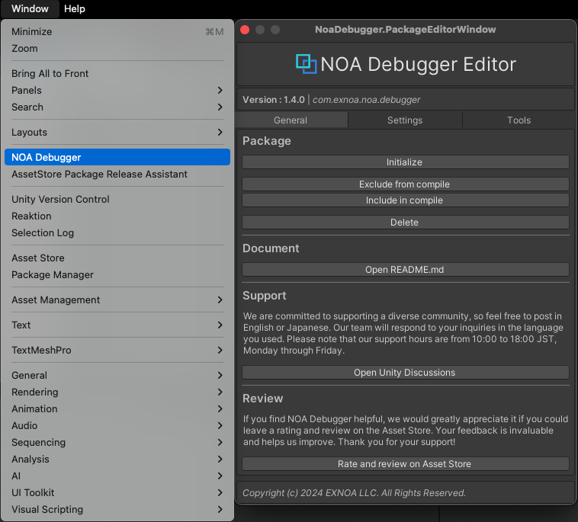
Task: Select NOA Debugger menu entry
Action: (x=117, y=157)
